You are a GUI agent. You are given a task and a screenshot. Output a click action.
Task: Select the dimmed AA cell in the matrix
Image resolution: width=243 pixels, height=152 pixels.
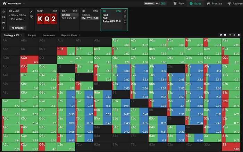click(x=11, y=42)
